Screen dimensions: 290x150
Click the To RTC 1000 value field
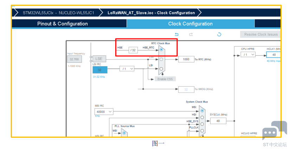coord(186,59)
